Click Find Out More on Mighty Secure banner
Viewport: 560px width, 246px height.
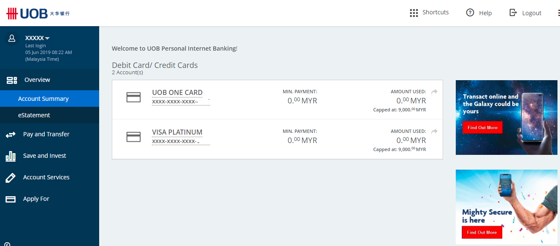[482, 232]
